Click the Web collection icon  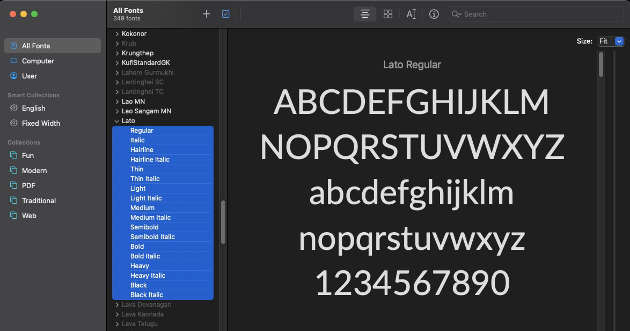click(x=13, y=215)
